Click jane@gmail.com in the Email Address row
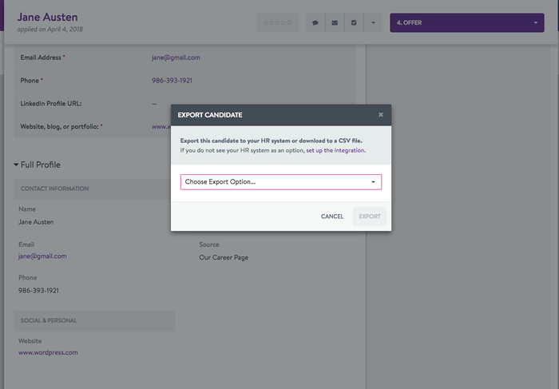Screen dimensions: 559x389 [176, 58]
